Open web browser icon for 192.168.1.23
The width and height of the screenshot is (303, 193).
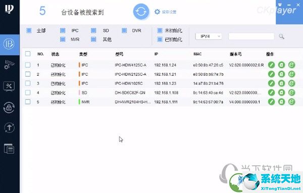291,83
